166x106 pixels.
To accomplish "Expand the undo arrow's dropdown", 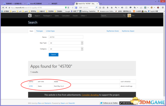I will tap(119, 7).
